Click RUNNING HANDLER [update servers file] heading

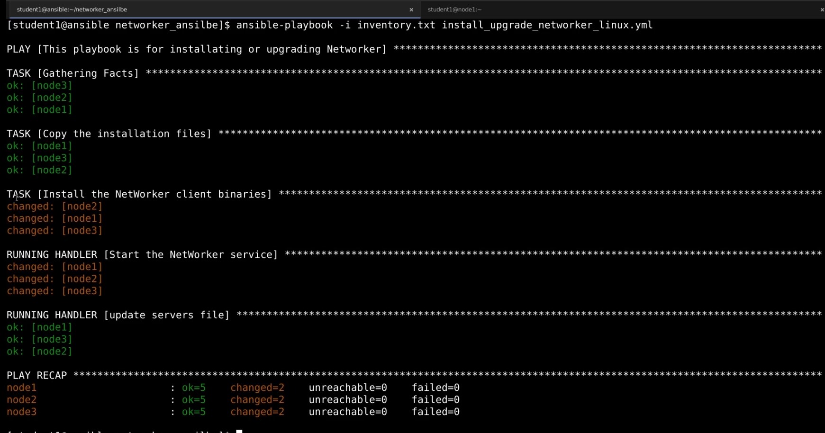[118, 315]
